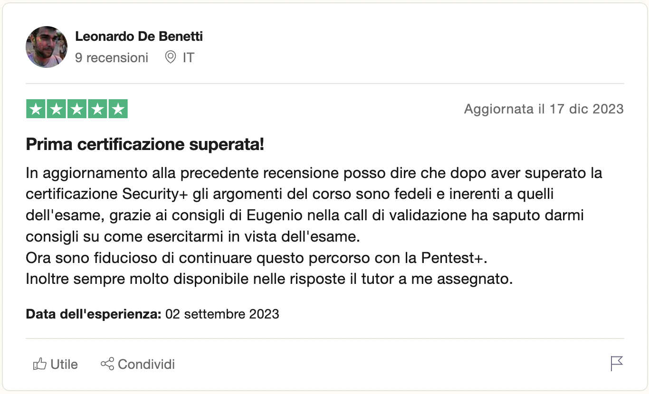Click the second green star

coord(56,109)
